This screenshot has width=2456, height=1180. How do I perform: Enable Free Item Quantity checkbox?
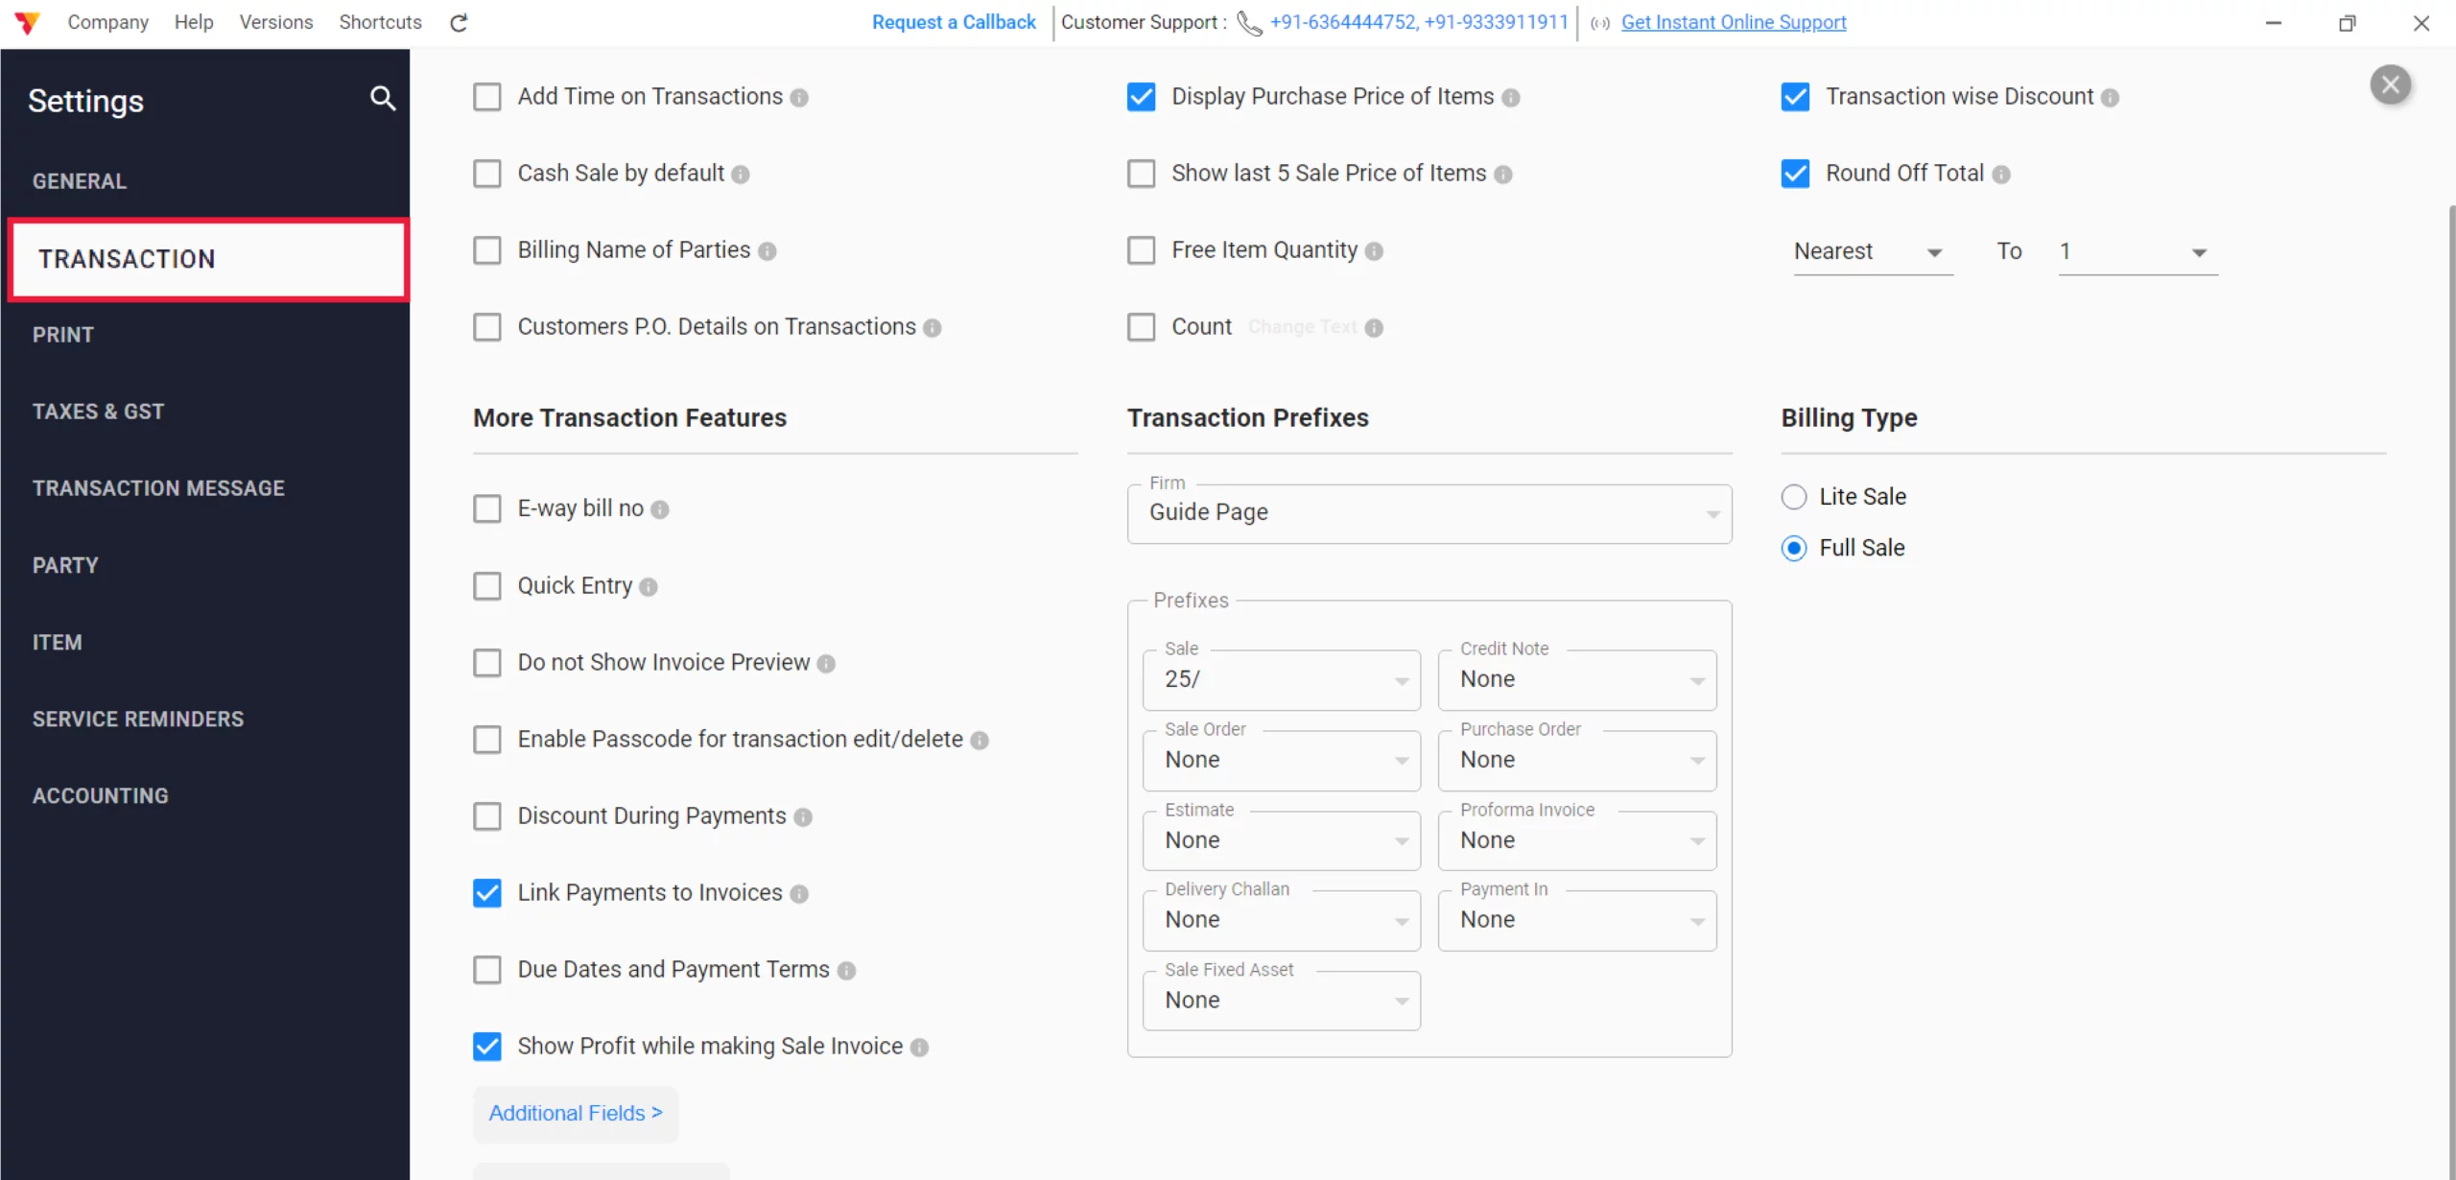(1141, 250)
